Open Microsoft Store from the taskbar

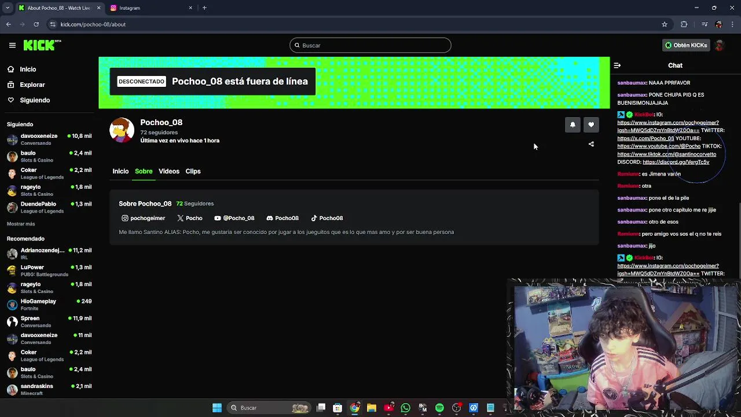(x=338, y=408)
